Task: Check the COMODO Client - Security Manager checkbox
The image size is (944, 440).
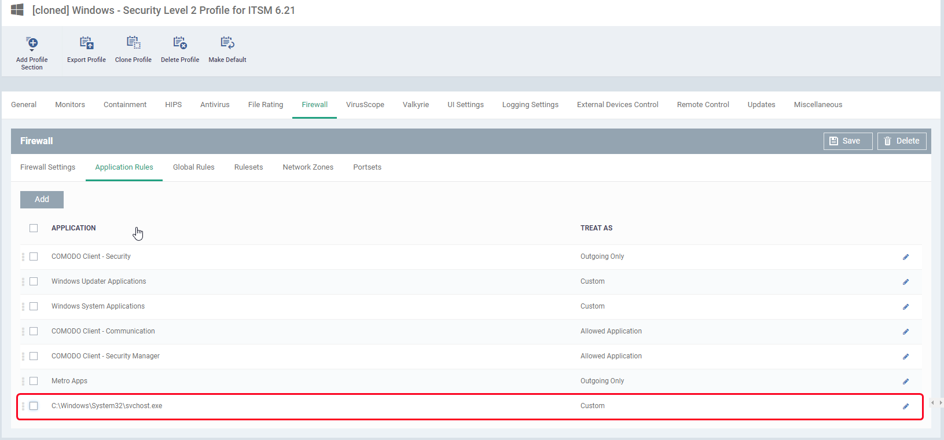Action: tap(34, 356)
